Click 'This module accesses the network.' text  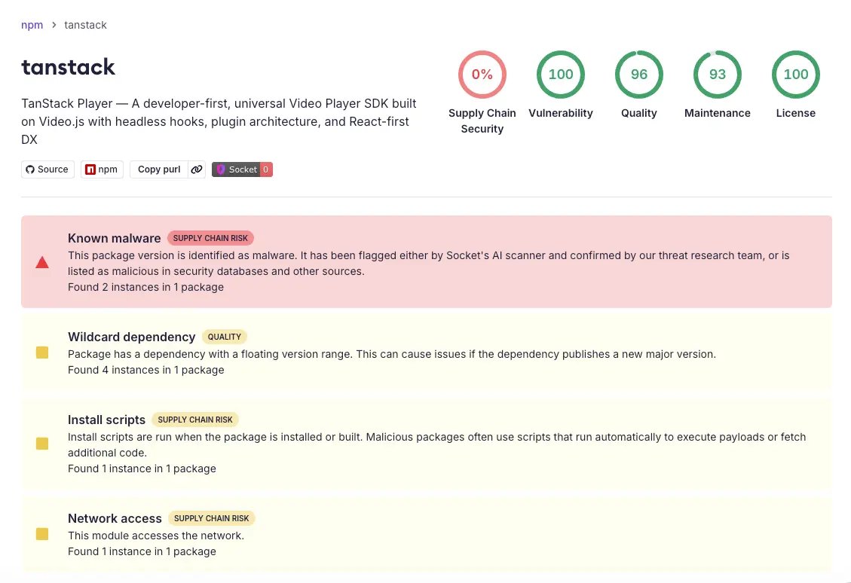(156, 536)
